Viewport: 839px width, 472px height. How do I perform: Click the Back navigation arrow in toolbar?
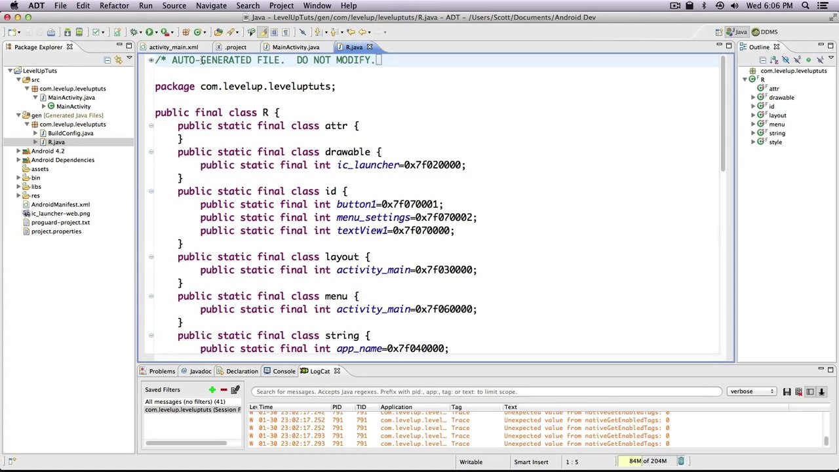point(362,31)
